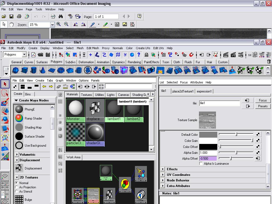Viewport: 272px width, 204px height.
Task: Create a polygon plane from the shelf
Action: point(52,70)
